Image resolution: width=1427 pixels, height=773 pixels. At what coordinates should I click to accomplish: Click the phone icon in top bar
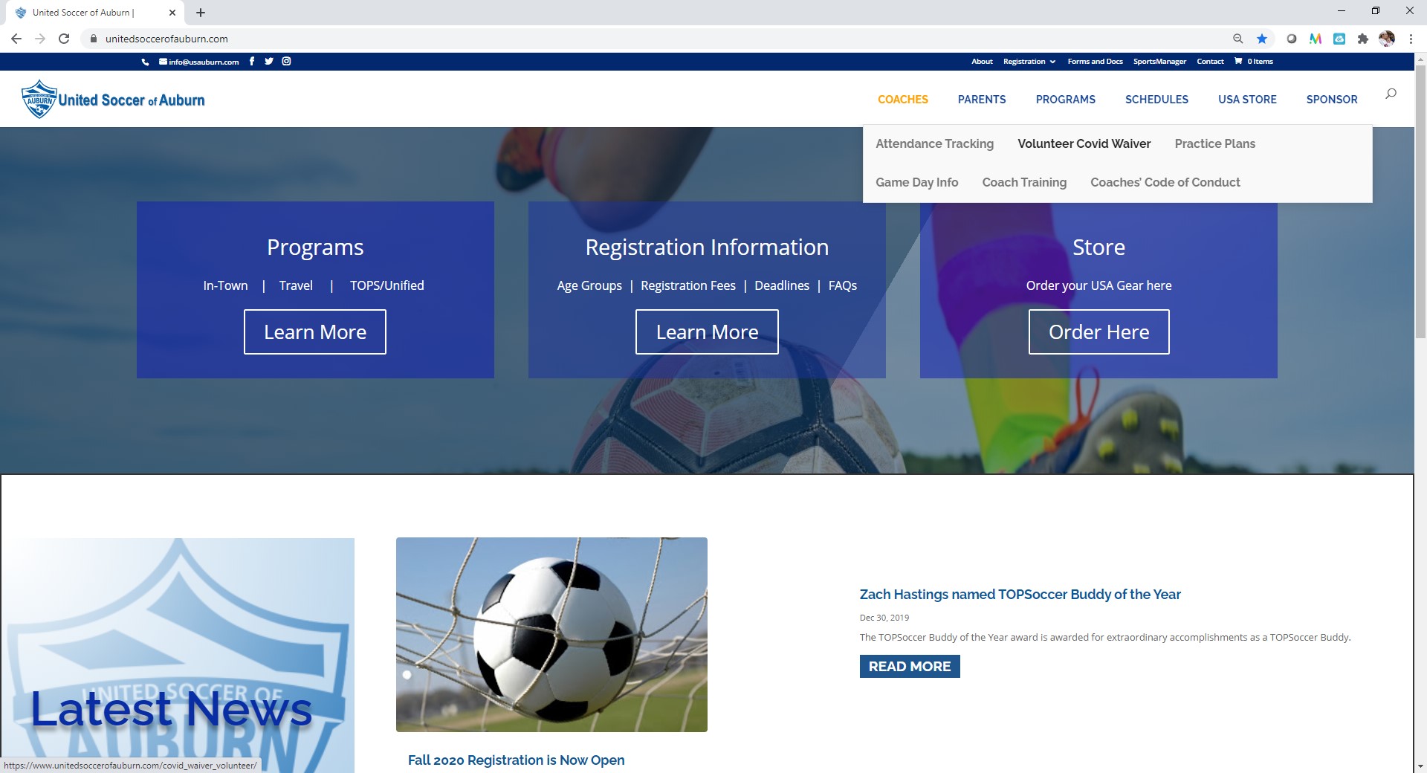click(x=145, y=62)
